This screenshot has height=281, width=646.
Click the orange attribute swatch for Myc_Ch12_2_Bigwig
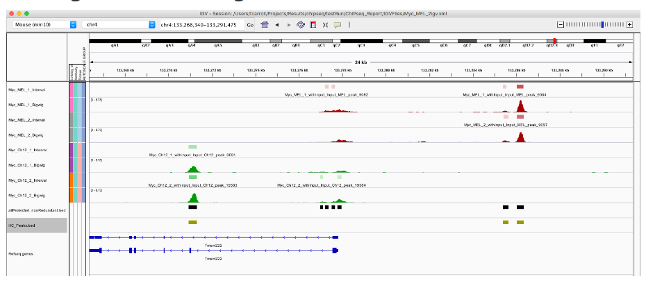(72, 195)
